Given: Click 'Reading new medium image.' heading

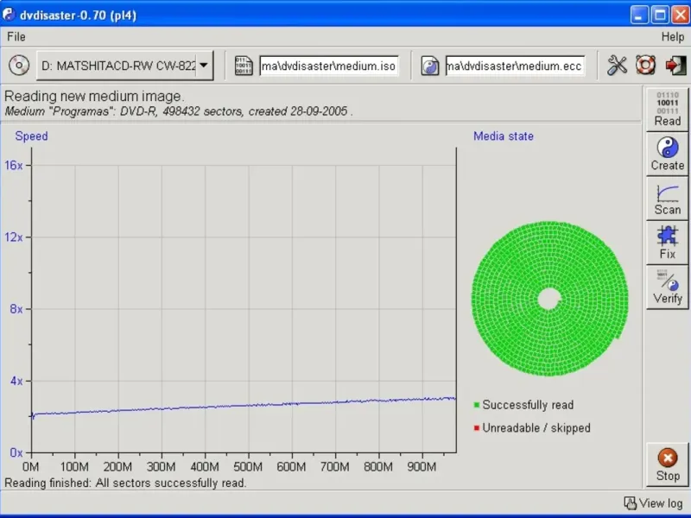Looking at the screenshot, I should 94,96.
